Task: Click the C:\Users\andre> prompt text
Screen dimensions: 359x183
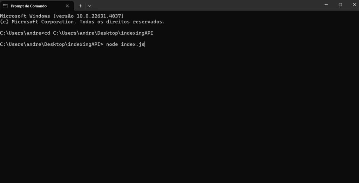Action: pos(22,33)
